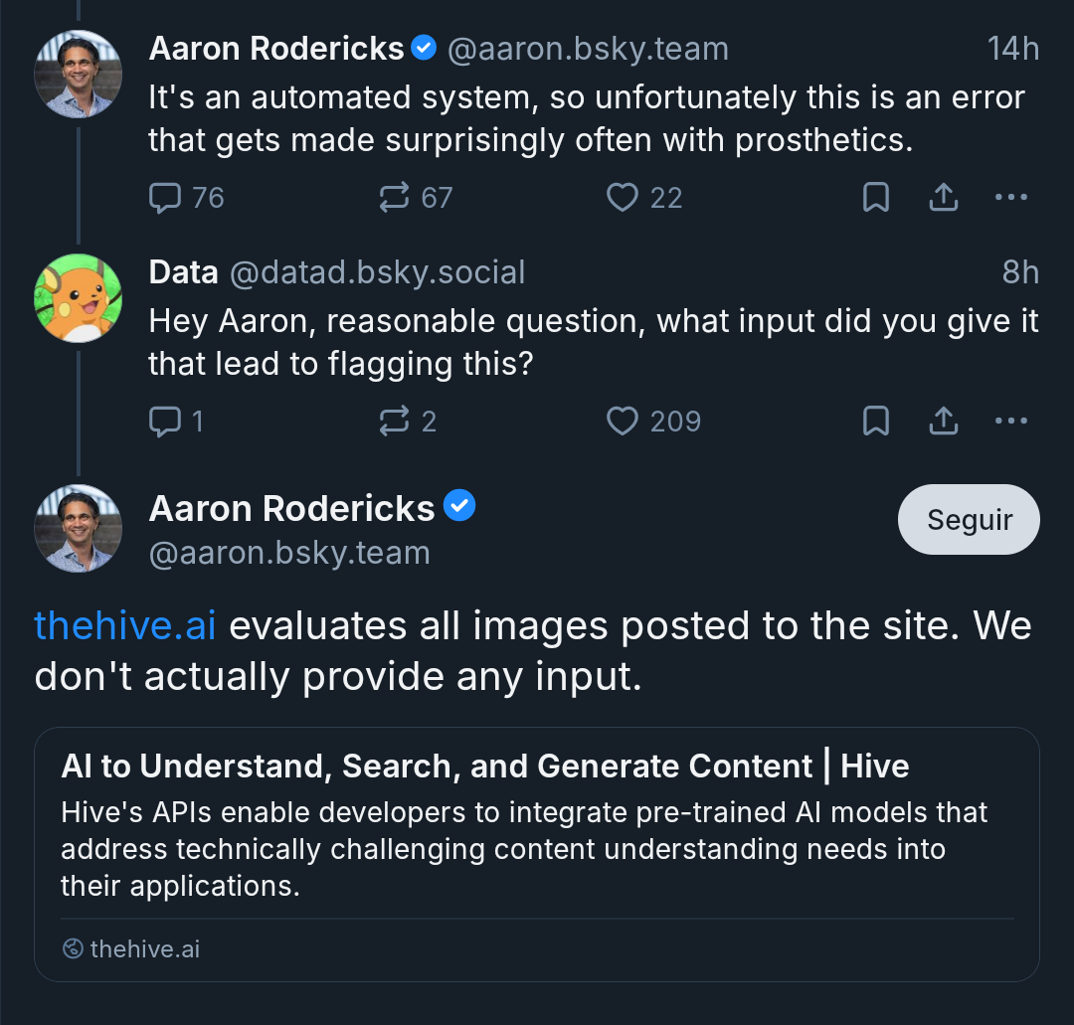1074x1025 pixels.
Task: Open Aaron Rodericks' avatar in main post
Action: coord(78,528)
